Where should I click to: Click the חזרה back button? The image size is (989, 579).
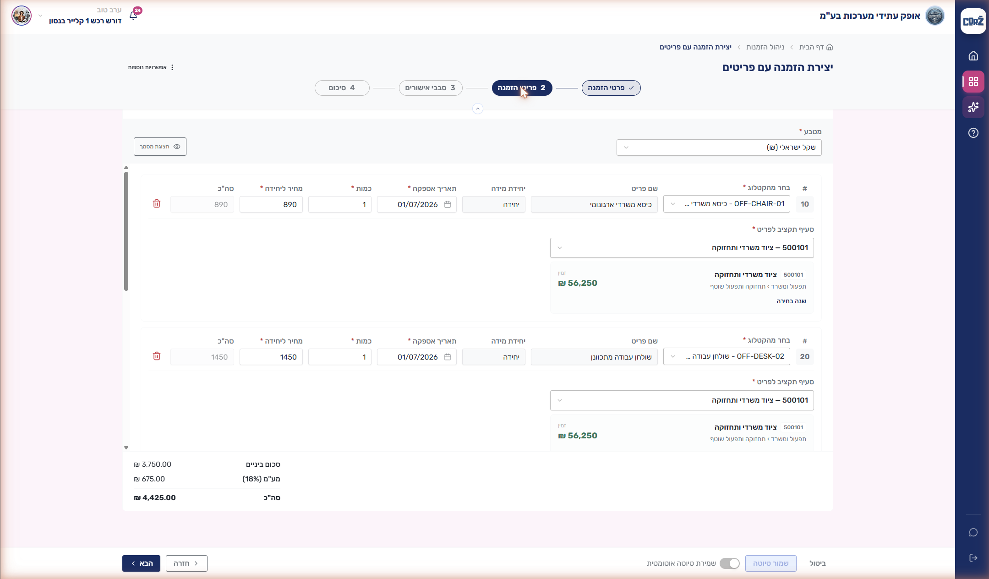[186, 563]
